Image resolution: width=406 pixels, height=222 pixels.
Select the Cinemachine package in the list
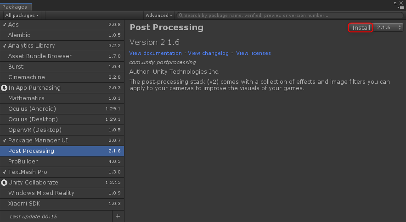point(27,77)
